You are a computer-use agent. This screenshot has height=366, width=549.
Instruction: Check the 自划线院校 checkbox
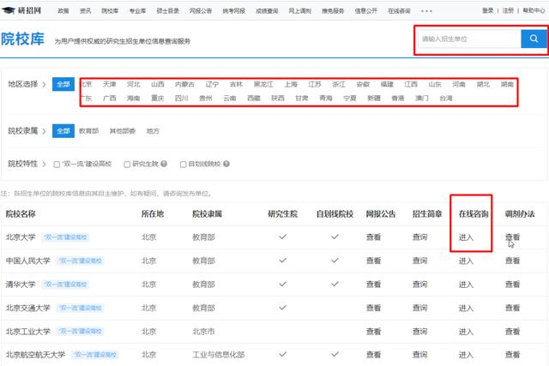pyautogui.click(x=183, y=164)
